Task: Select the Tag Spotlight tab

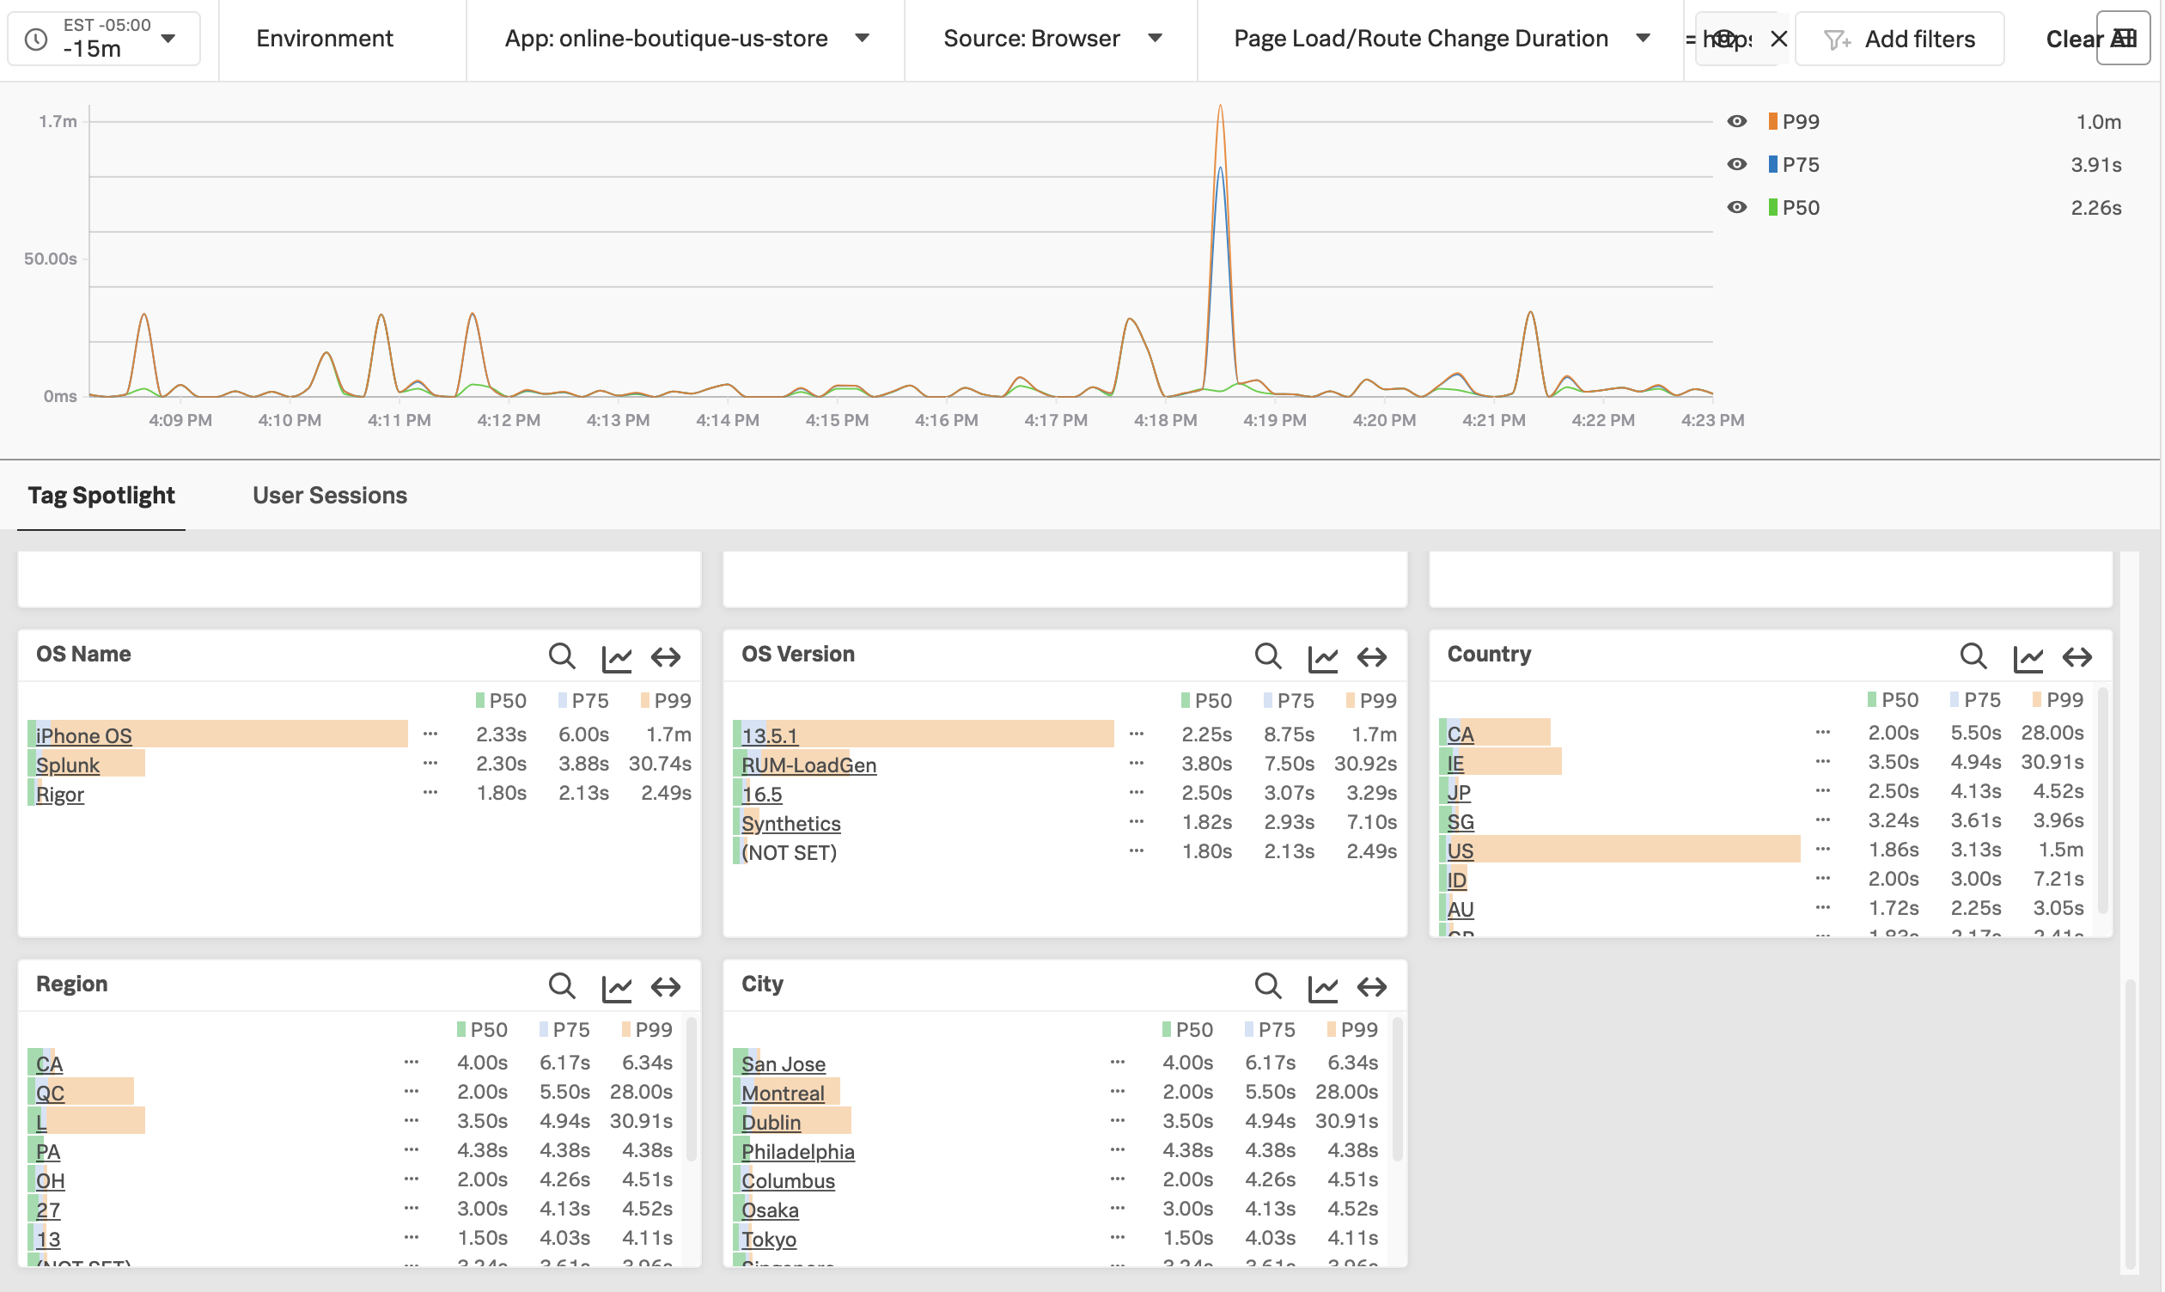Action: click(101, 495)
